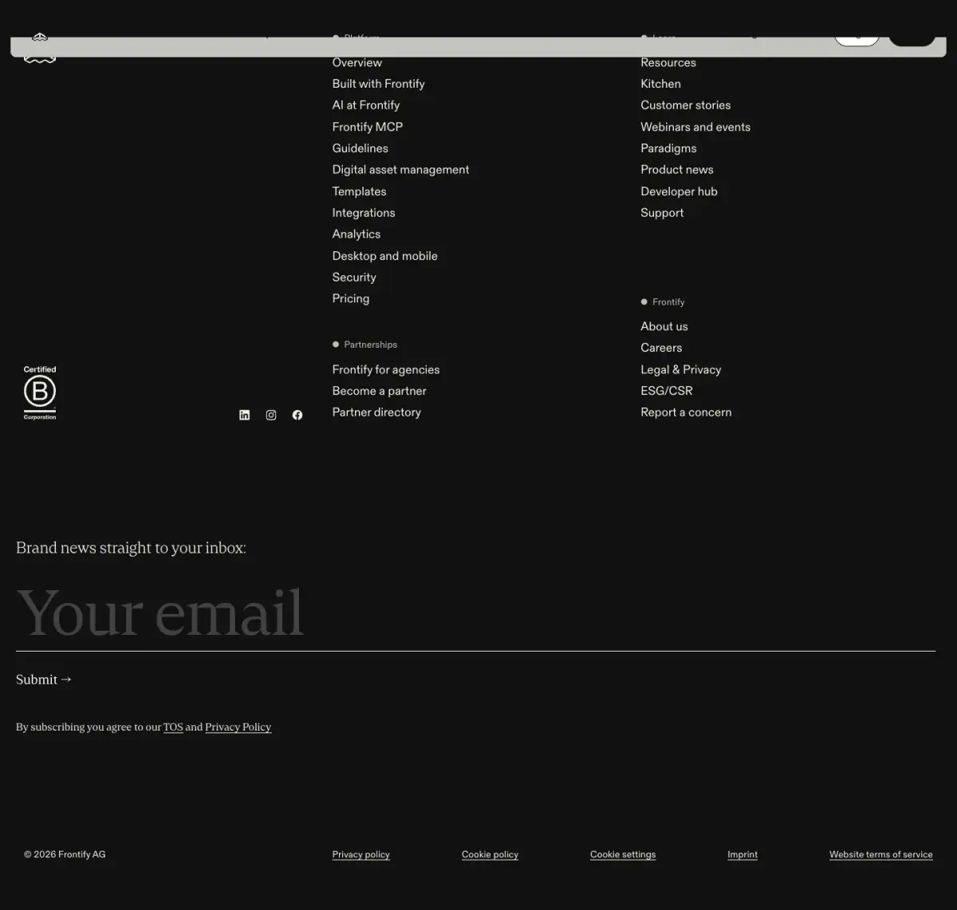Open the bottom bar Privacy policy link

(361, 854)
